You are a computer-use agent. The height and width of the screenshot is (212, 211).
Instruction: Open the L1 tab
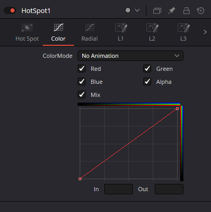[x=121, y=33]
